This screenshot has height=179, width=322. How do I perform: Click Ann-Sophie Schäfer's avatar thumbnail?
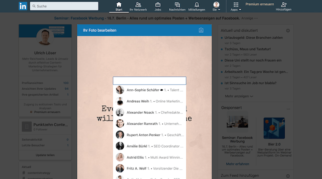(120, 90)
